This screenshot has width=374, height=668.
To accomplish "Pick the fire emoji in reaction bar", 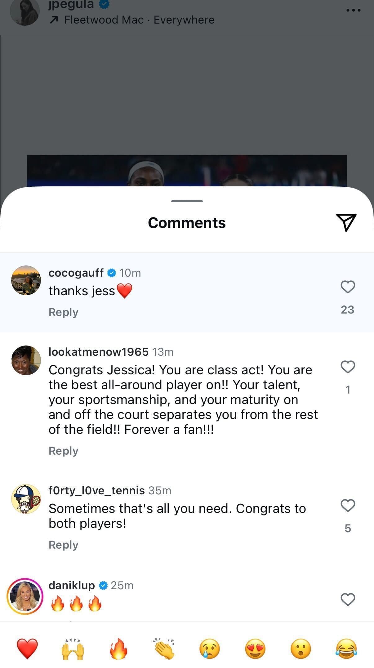I will tap(118, 648).
